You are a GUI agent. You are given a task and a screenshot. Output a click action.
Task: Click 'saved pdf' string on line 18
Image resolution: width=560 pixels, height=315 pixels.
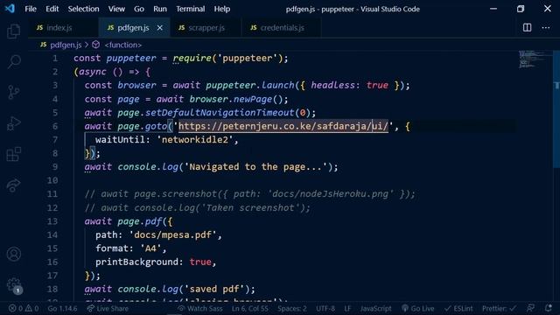pos(217,289)
